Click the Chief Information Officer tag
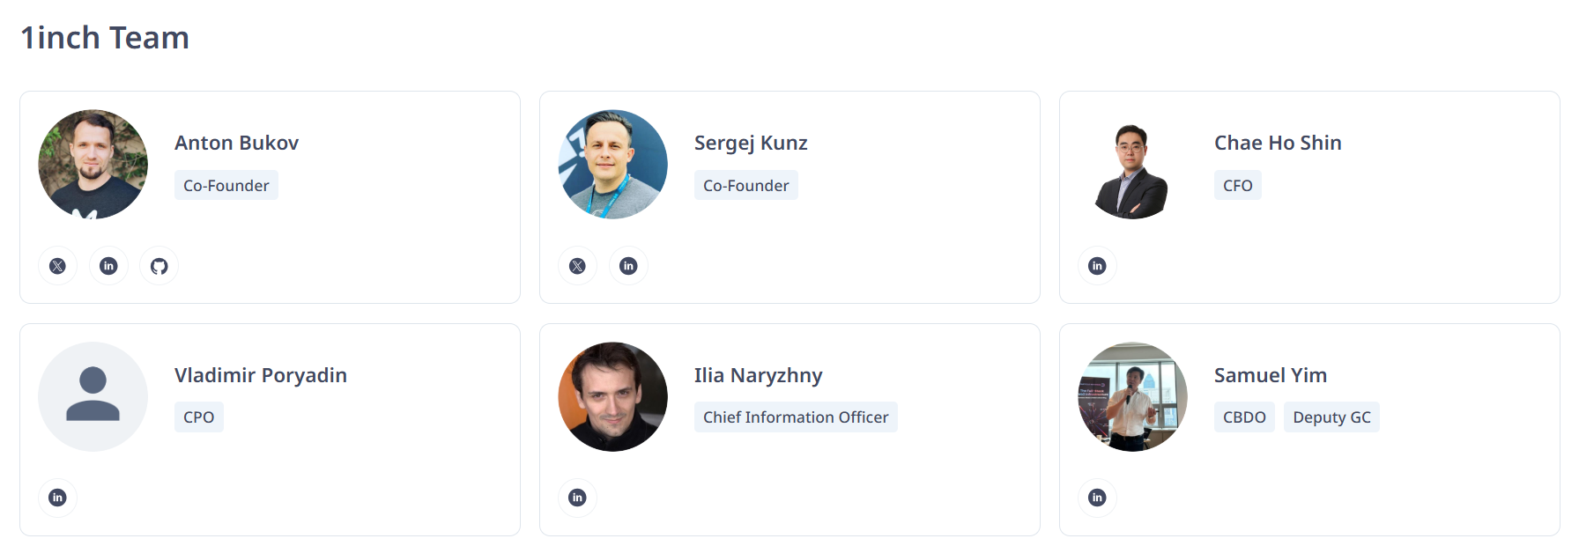The width and height of the screenshot is (1579, 546). click(796, 417)
